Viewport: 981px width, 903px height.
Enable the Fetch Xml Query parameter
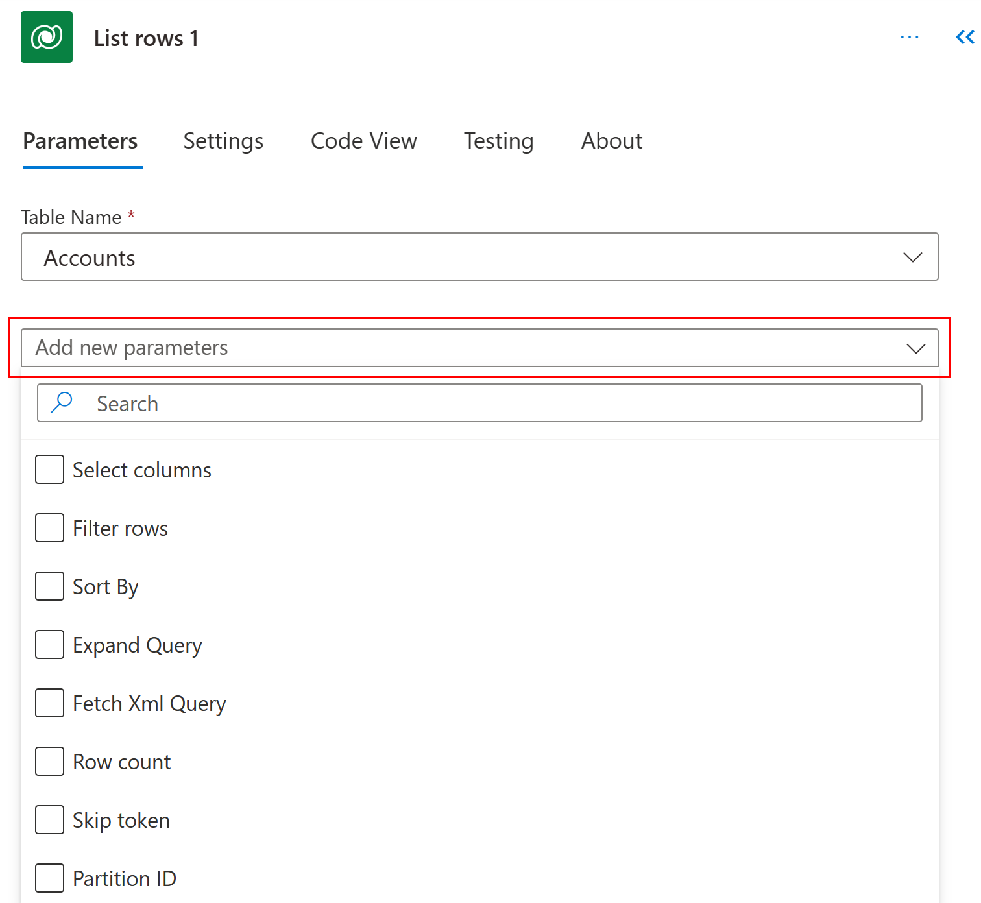click(49, 703)
